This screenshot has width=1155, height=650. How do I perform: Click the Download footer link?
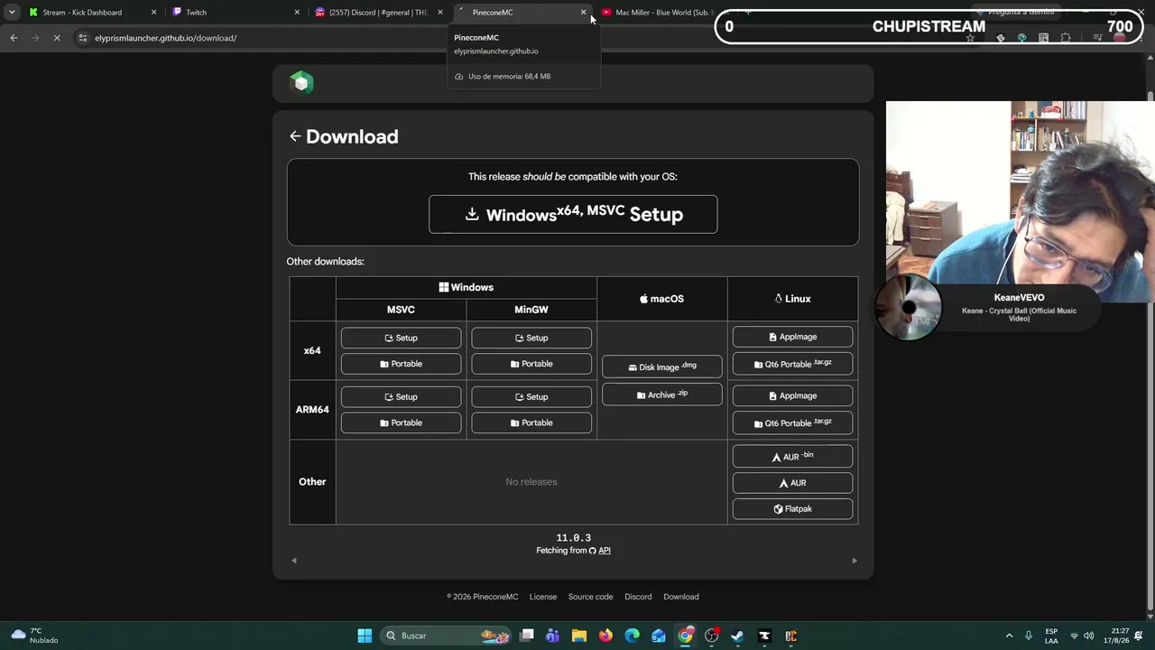[681, 597]
